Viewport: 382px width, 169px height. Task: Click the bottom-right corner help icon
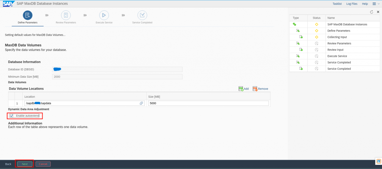pyautogui.click(x=378, y=162)
